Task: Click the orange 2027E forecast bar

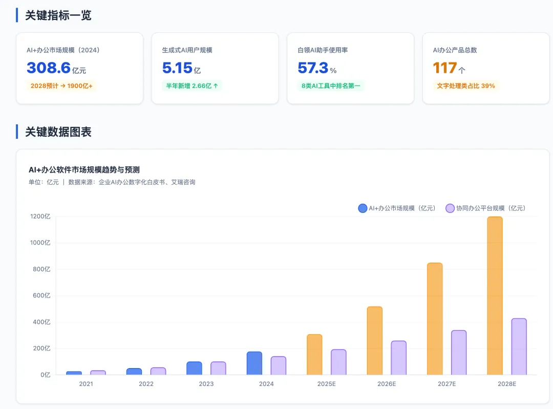Action: tap(435, 319)
